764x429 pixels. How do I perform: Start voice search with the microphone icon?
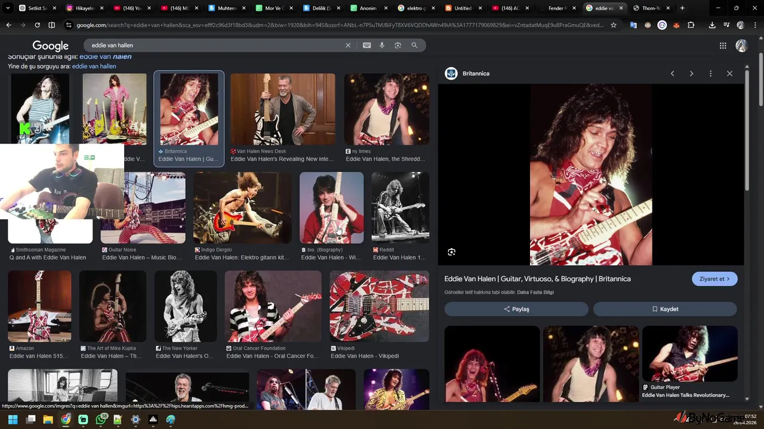tap(382, 45)
